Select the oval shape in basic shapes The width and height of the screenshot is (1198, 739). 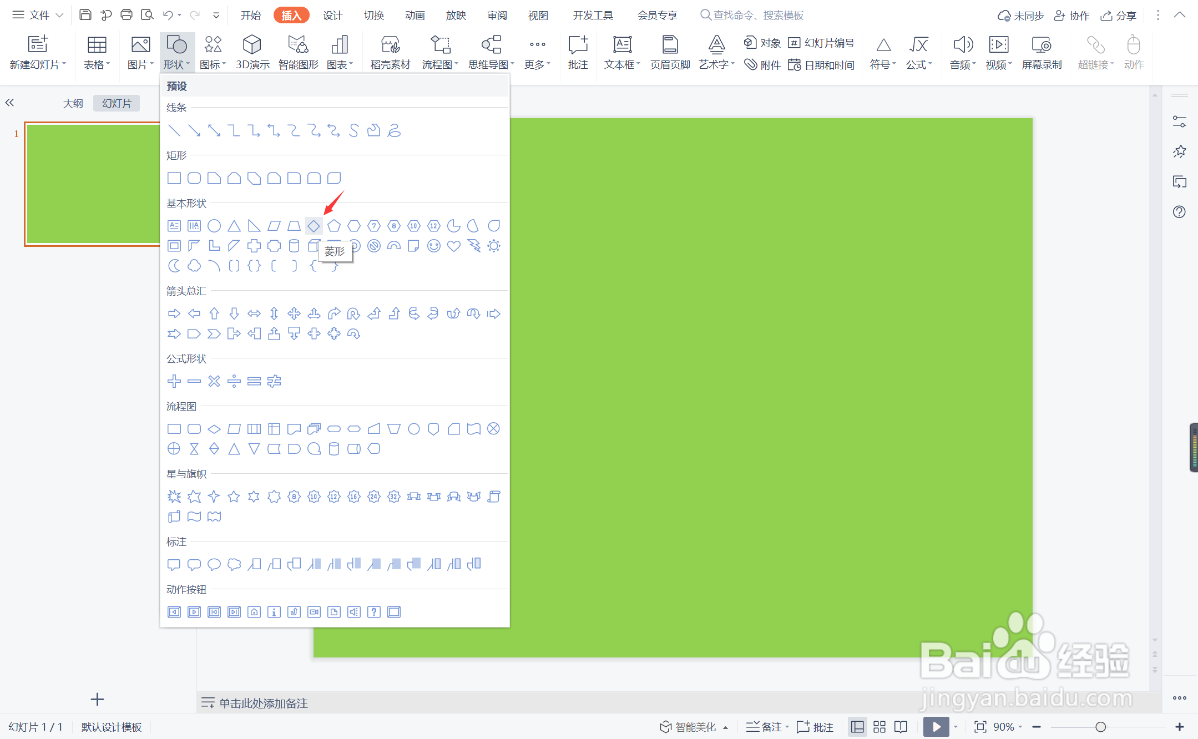[214, 226]
